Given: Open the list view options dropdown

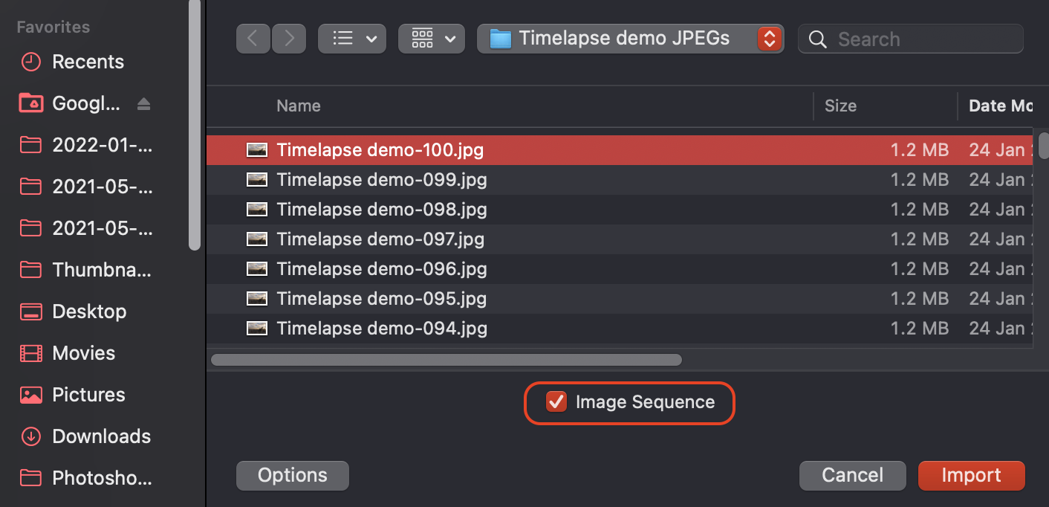Looking at the screenshot, I should coord(352,39).
